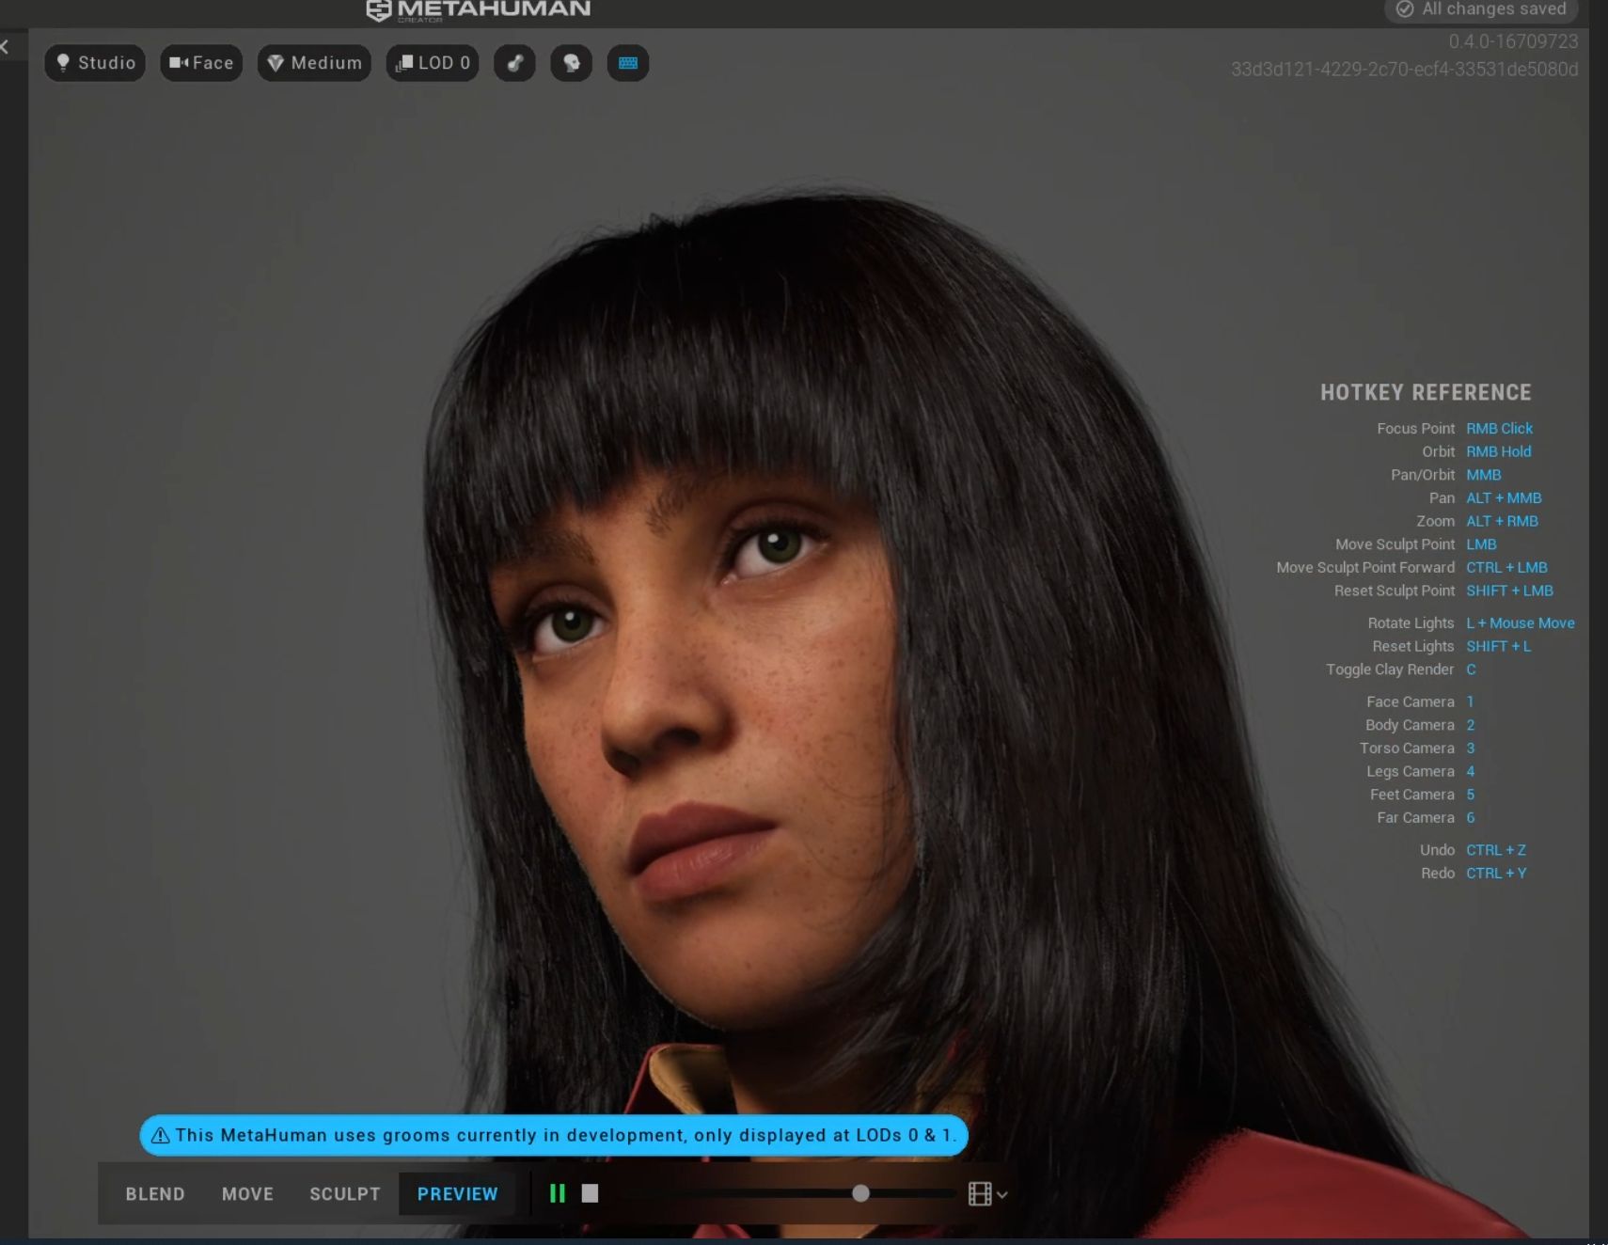Toggle the hotkey reference keyboard icon
Screen dimensions: 1608x1245
[x=627, y=63]
